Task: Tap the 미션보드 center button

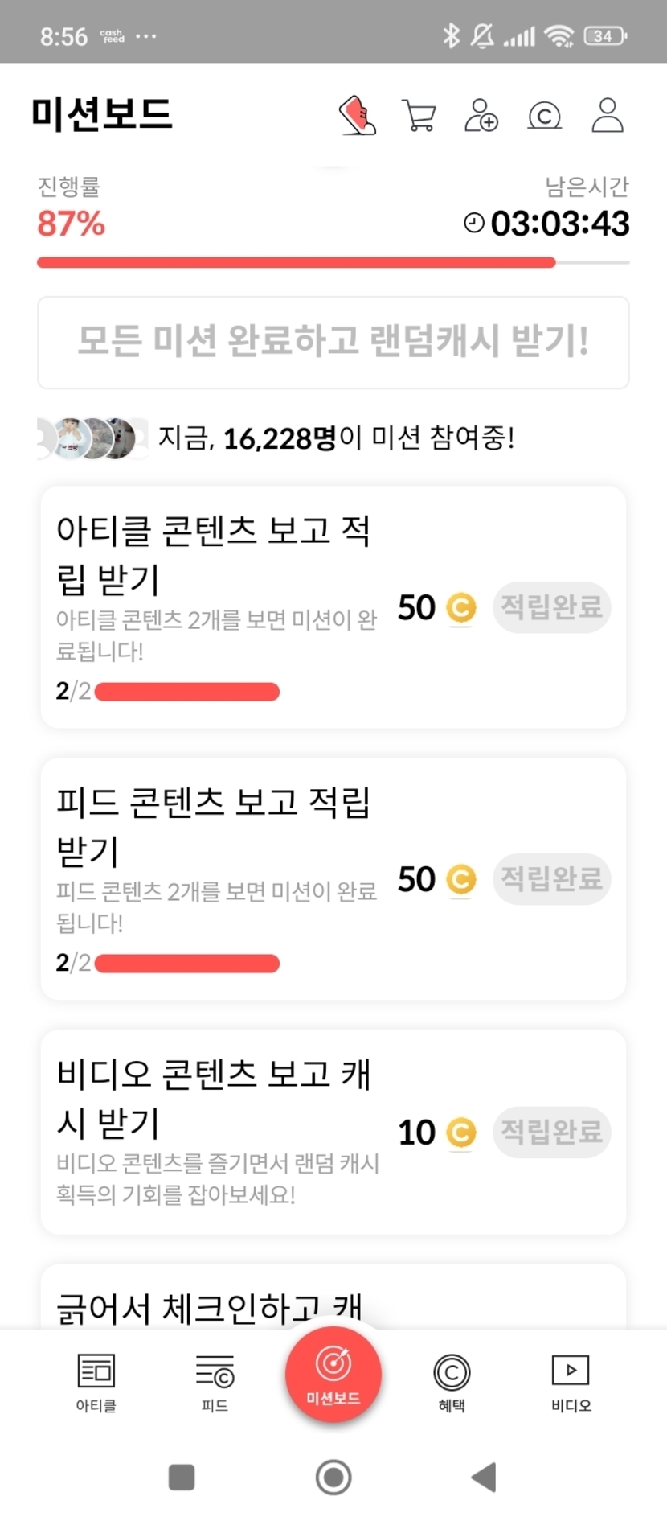Action: coord(333,1375)
